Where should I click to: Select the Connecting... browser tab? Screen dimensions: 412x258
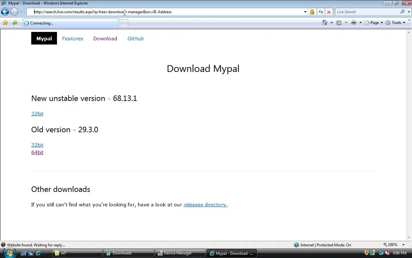tap(70, 23)
